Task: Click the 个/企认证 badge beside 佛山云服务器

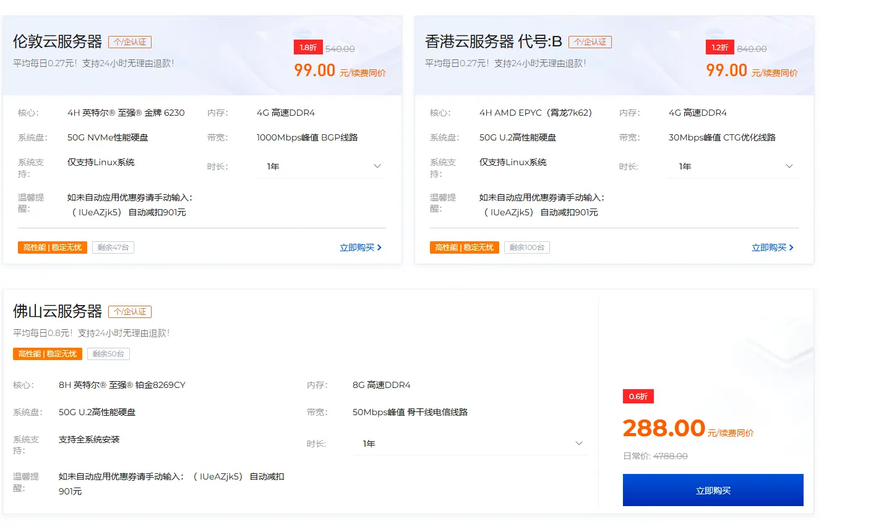Action: (130, 312)
